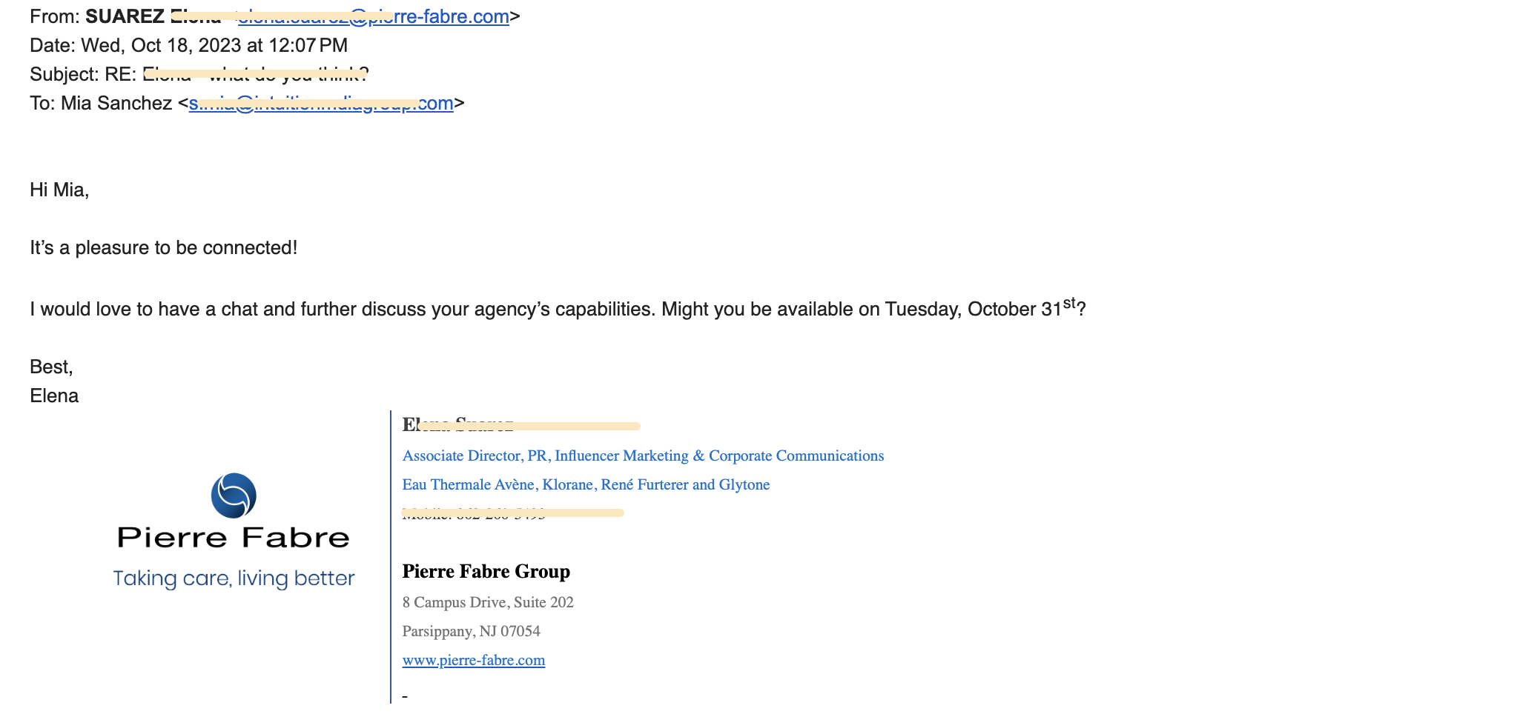Click the 'Pierre Fabre Group' bold heading
1514x714 pixels.
[x=486, y=571]
